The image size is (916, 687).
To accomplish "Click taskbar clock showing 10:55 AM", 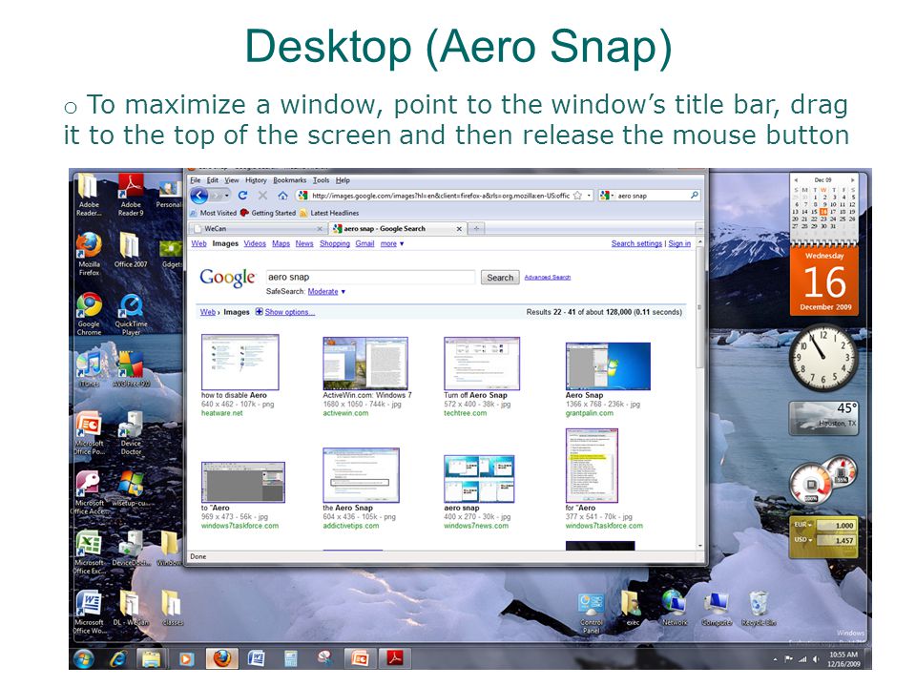I will pos(843,659).
